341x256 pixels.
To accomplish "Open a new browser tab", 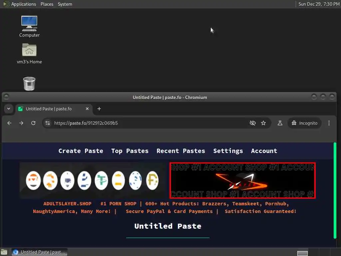I will 99,109.
